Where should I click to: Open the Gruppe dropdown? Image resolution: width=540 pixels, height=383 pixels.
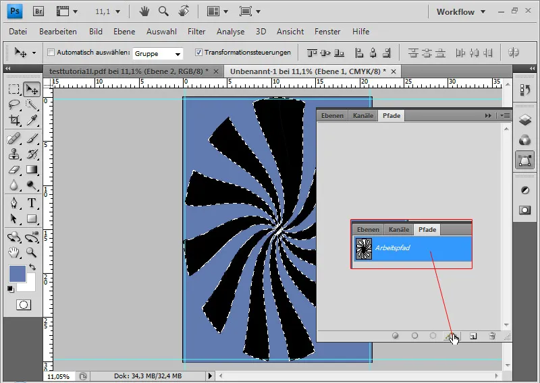pos(158,53)
